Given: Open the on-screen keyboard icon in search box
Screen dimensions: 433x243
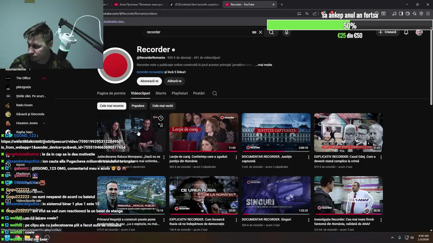Looking at the screenshot, I should pos(254,32).
